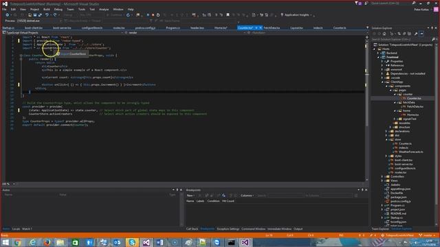The height and width of the screenshot is (247, 440).
Task: Switch to the Startup.cs editor tab
Action: [8, 28]
